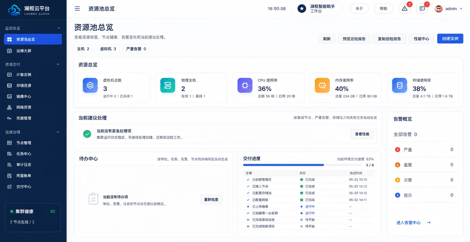The image size is (470, 242).
Task: Open the 澜枢智能助手 star icon
Action: coord(302,9)
